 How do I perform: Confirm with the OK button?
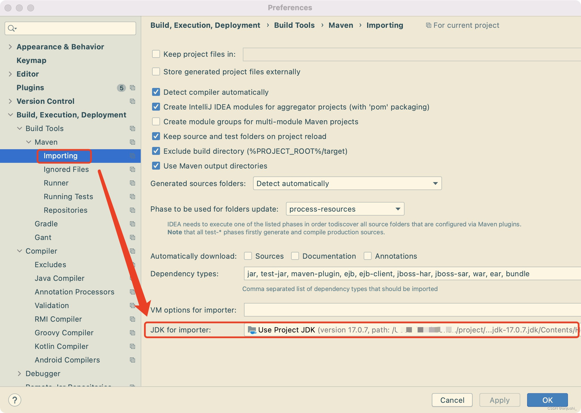[x=548, y=400]
